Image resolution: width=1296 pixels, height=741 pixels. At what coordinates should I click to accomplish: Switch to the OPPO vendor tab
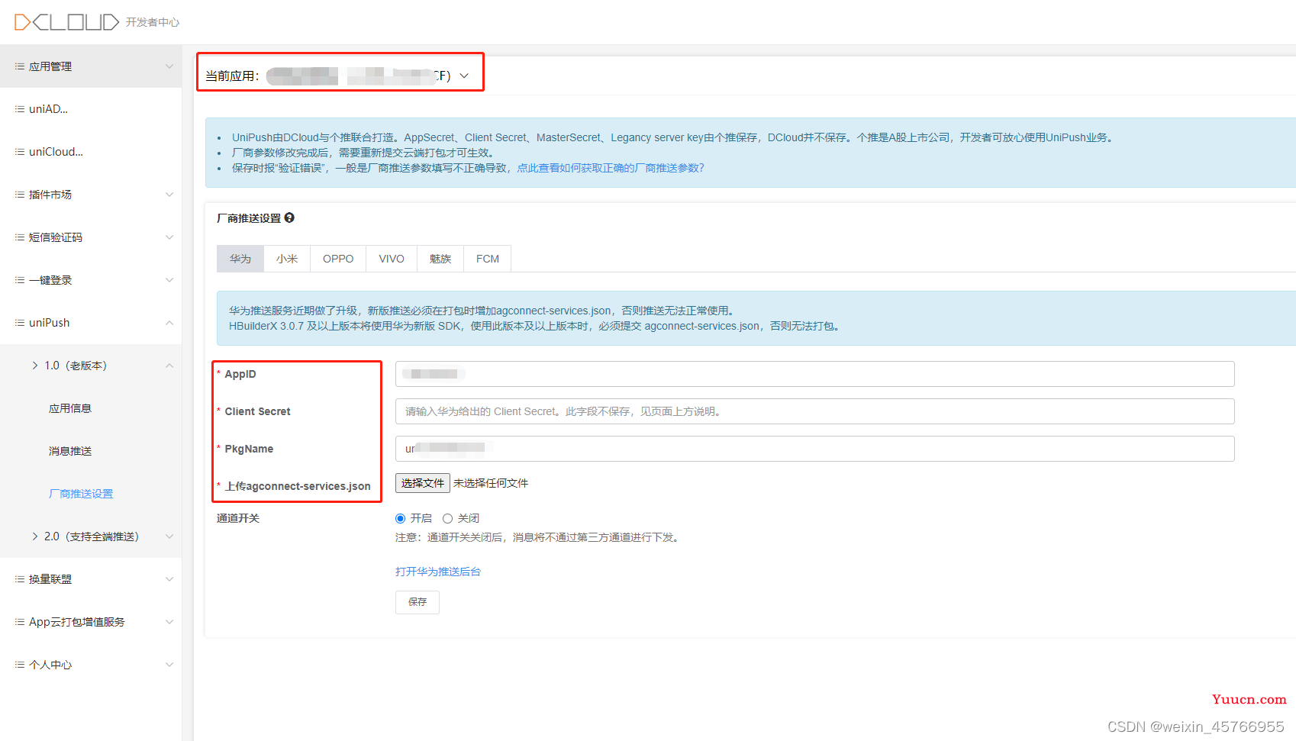click(338, 259)
